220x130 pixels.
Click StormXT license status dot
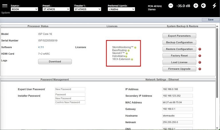pyautogui.click(x=127, y=53)
